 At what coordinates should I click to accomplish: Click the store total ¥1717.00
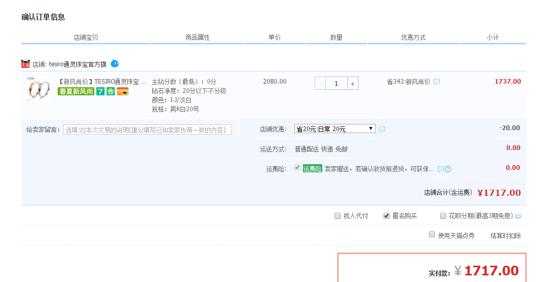(499, 193)
